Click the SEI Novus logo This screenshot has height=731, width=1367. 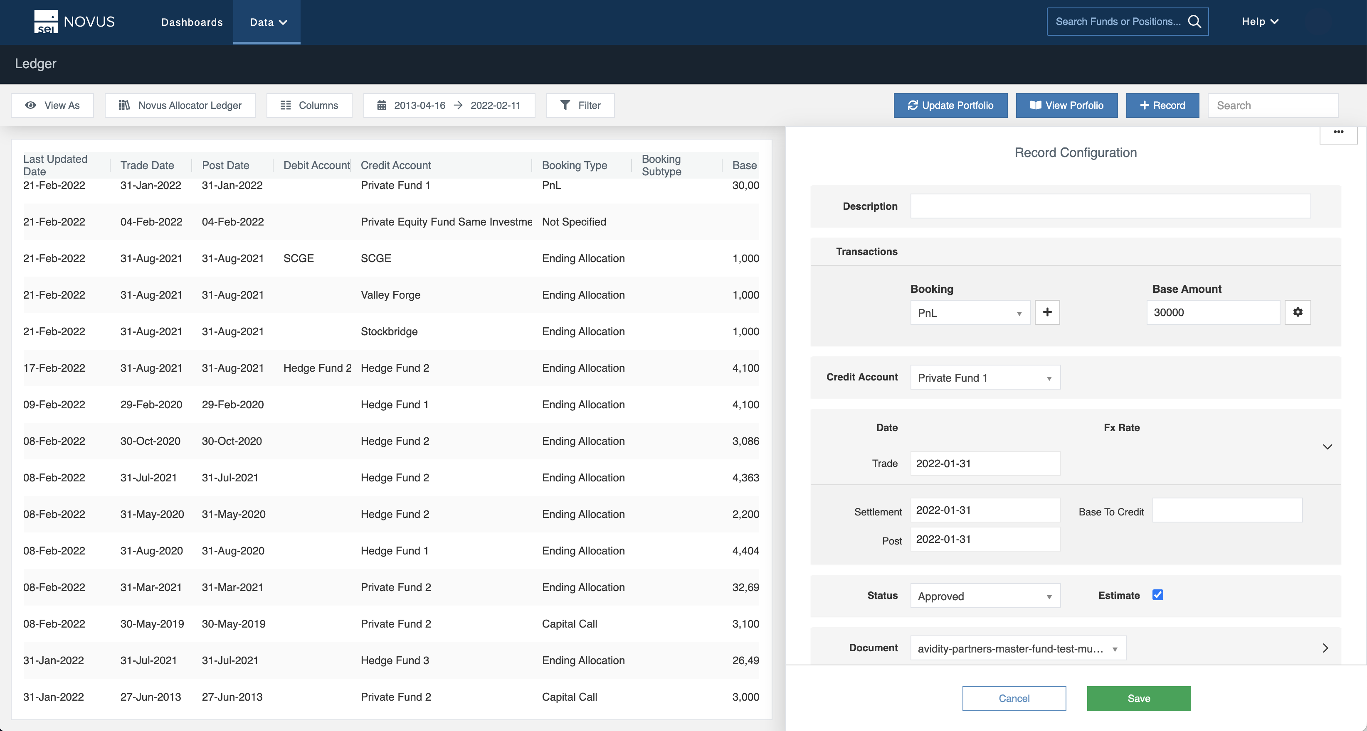74,22
